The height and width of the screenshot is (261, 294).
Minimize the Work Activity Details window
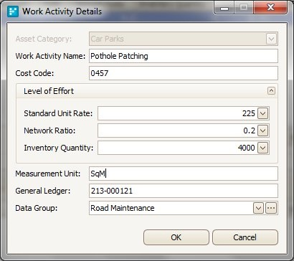coord(224,8)
